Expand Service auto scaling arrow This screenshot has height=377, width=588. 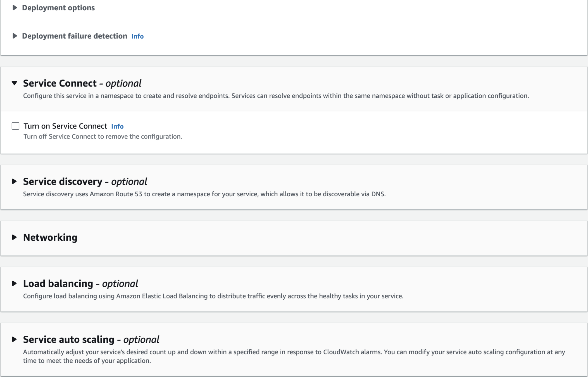15,339
